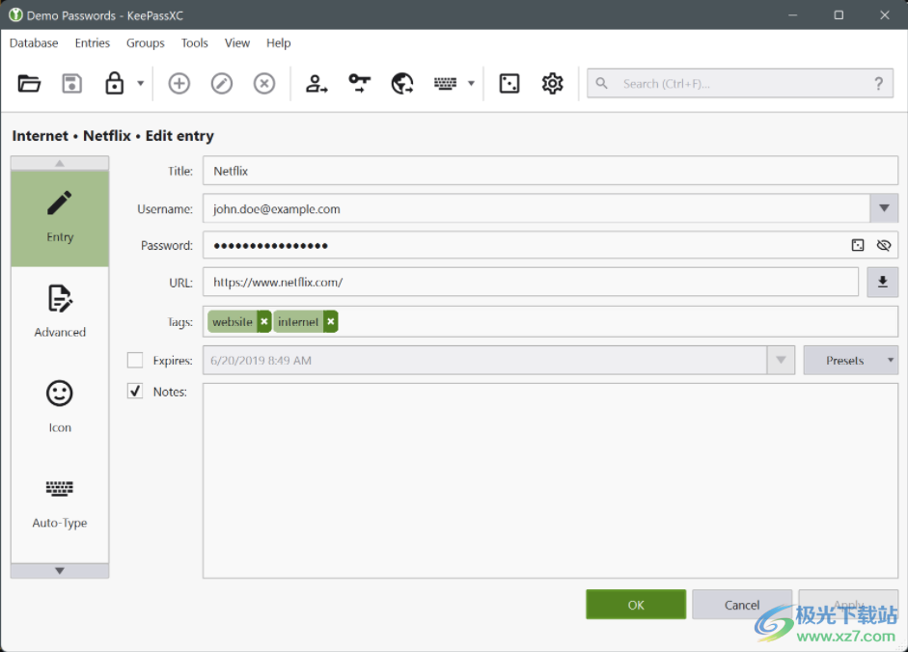Open the View menu
Viewport: 908px width, 652px height.
pyautogui.click(x=236, y=42)
